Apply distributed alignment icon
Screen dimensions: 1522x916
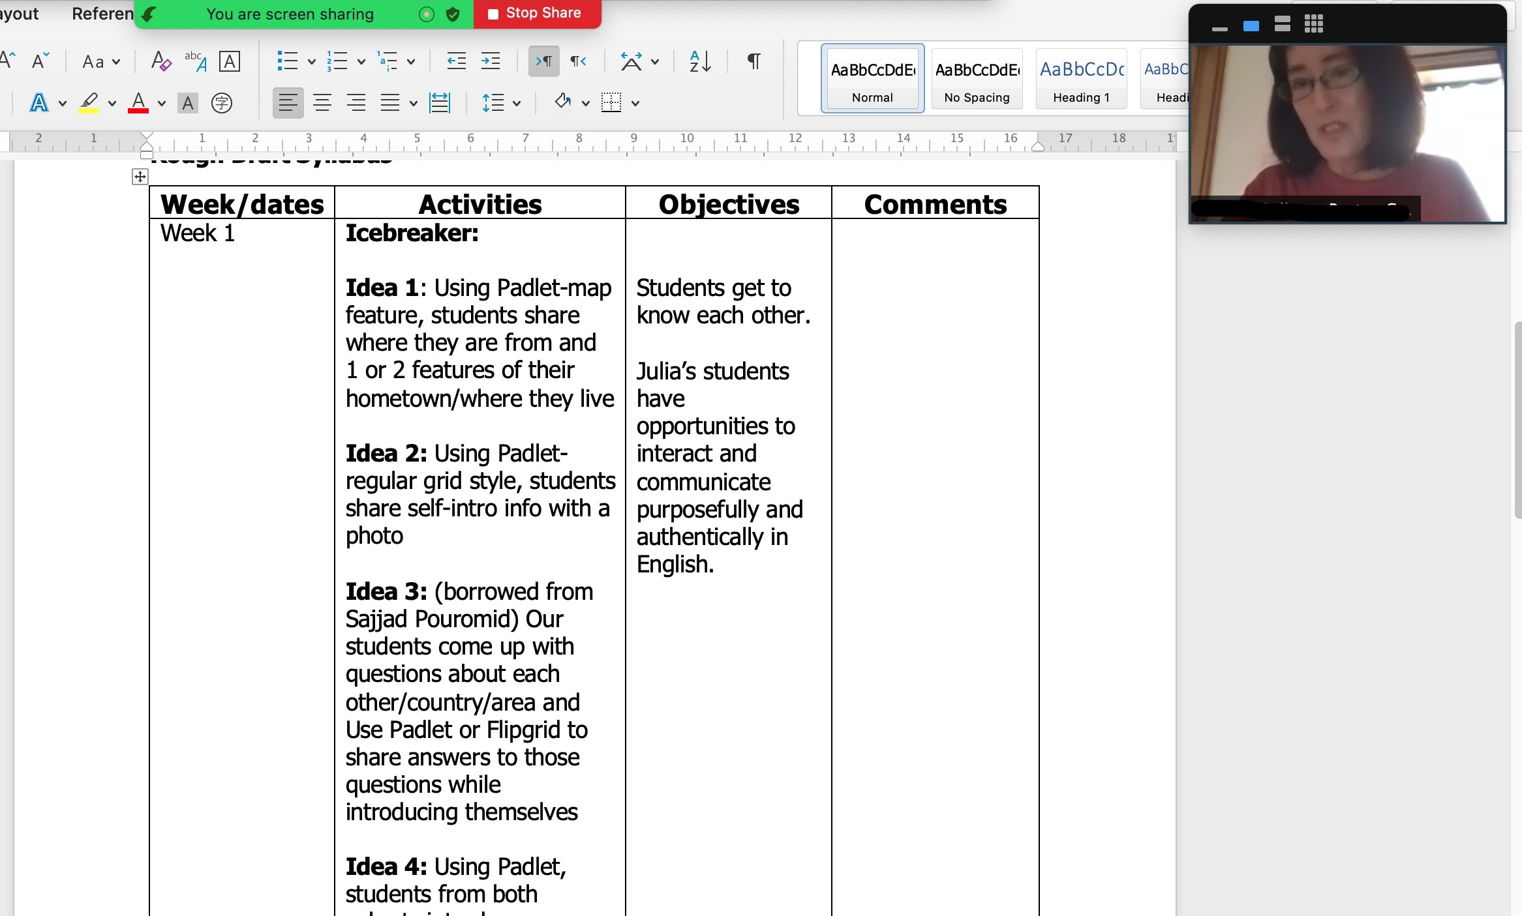click(440, 102)
